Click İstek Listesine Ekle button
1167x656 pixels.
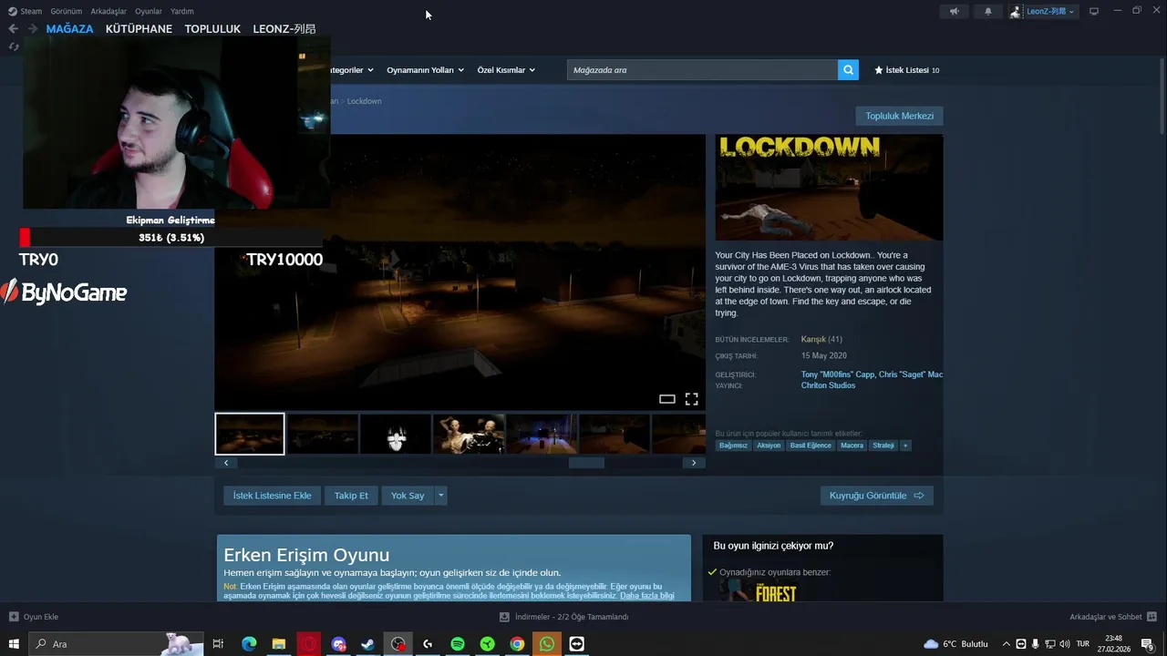point(272,496)
